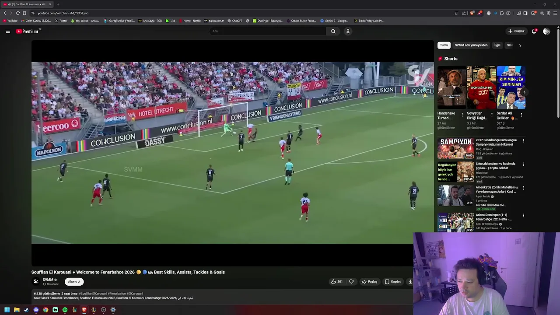Screen dimensions: 560x315
Task: Open the Brave VPN shield icon
Action: tap(549, 13)
